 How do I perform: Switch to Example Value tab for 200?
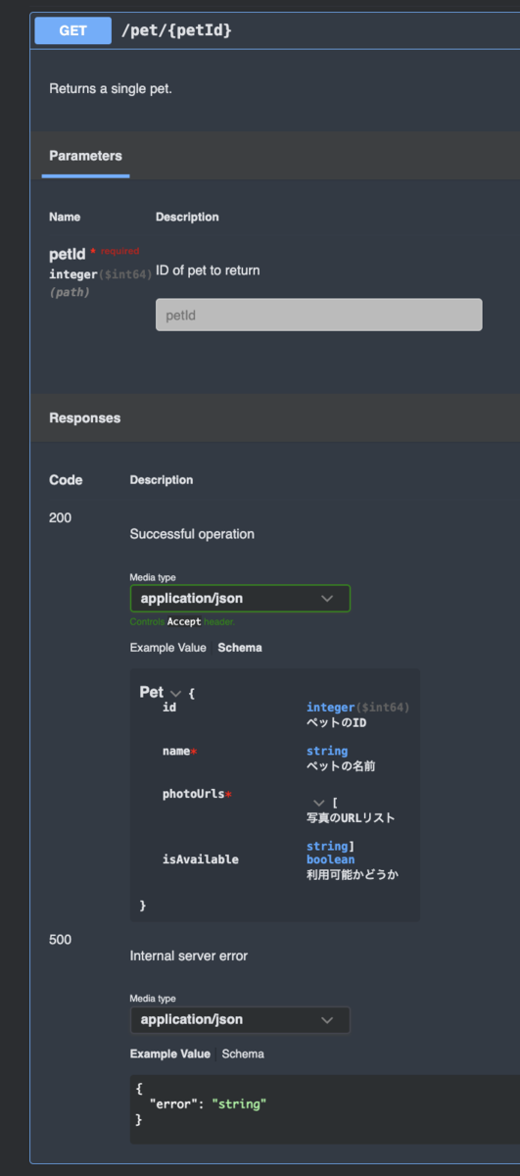click(x=167, y=648)
